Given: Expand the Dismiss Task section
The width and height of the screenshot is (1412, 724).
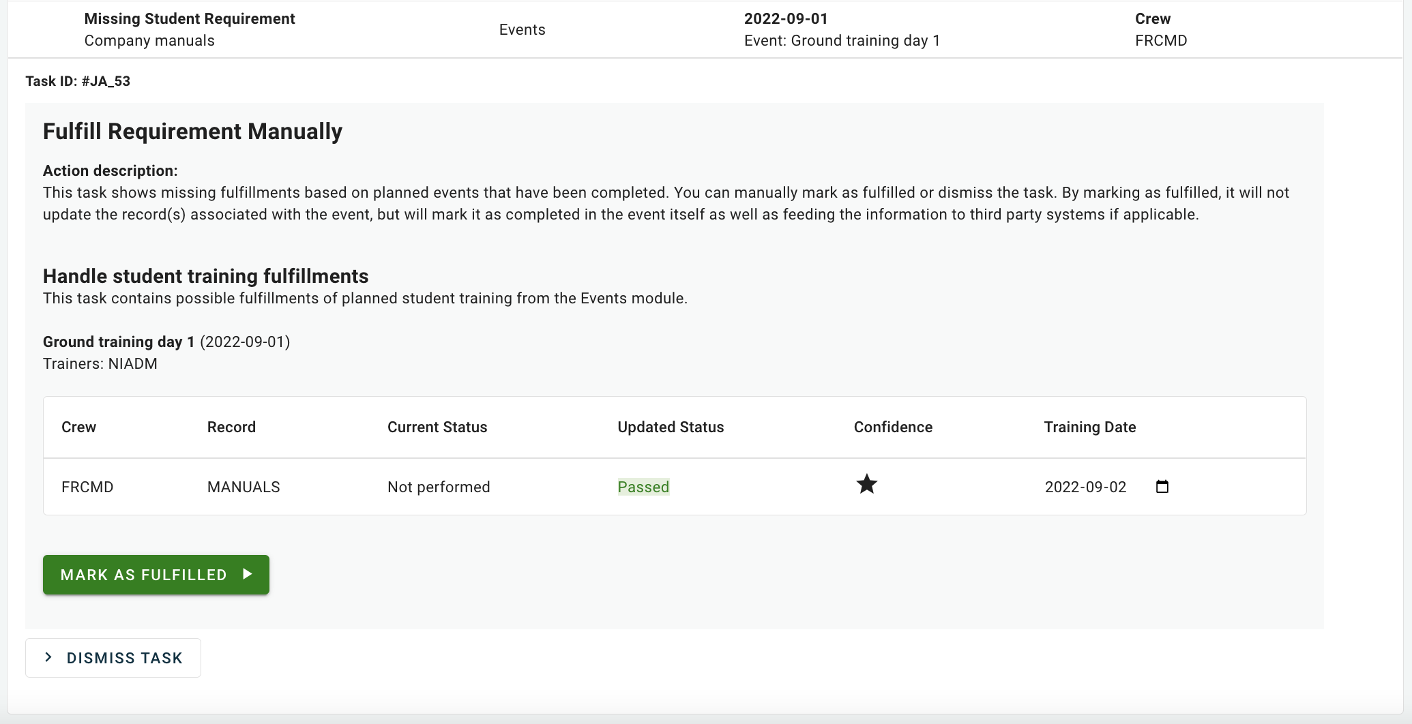Looking at the screenshot, I should tap(113, 658).
